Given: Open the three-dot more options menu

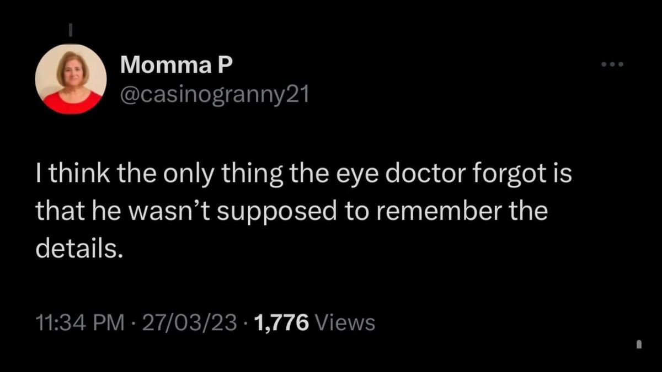Looking at the screenshot, I should coord(612,65).
